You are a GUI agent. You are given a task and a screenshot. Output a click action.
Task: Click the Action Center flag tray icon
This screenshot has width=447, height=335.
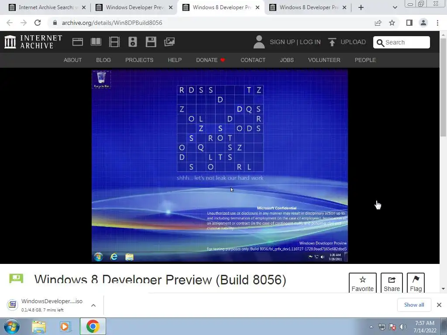tap(392, 327)
